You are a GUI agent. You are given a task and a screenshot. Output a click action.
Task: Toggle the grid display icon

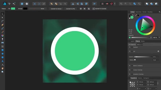coord(102,4)
